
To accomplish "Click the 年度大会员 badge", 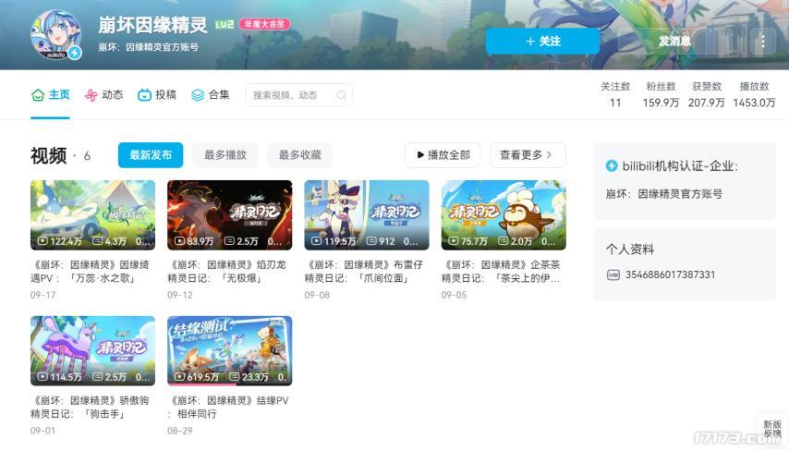I will pos(264,24).
